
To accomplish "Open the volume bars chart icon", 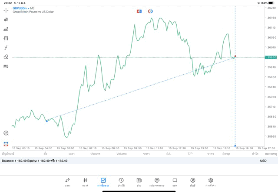I will tap(6, 29).
